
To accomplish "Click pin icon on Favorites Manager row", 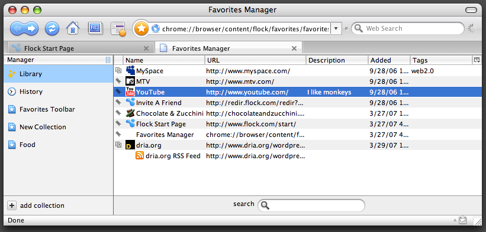I will click(x=118, y=134).
